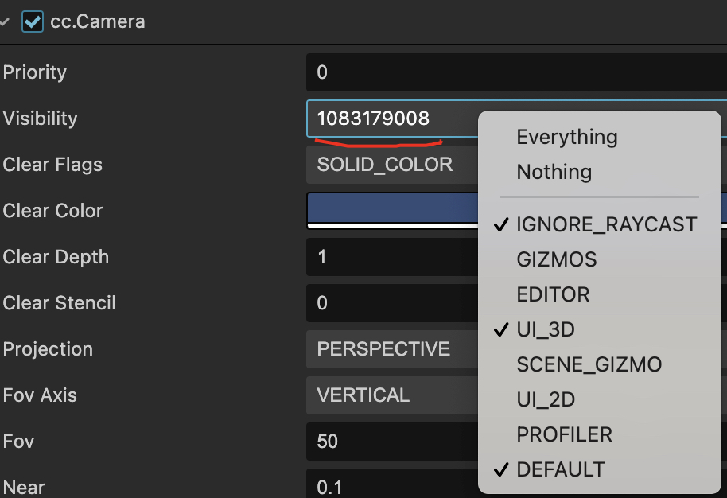727x498 pixels.
Task: Select Nothing in the visibility menu
Action: click(554, 172)
